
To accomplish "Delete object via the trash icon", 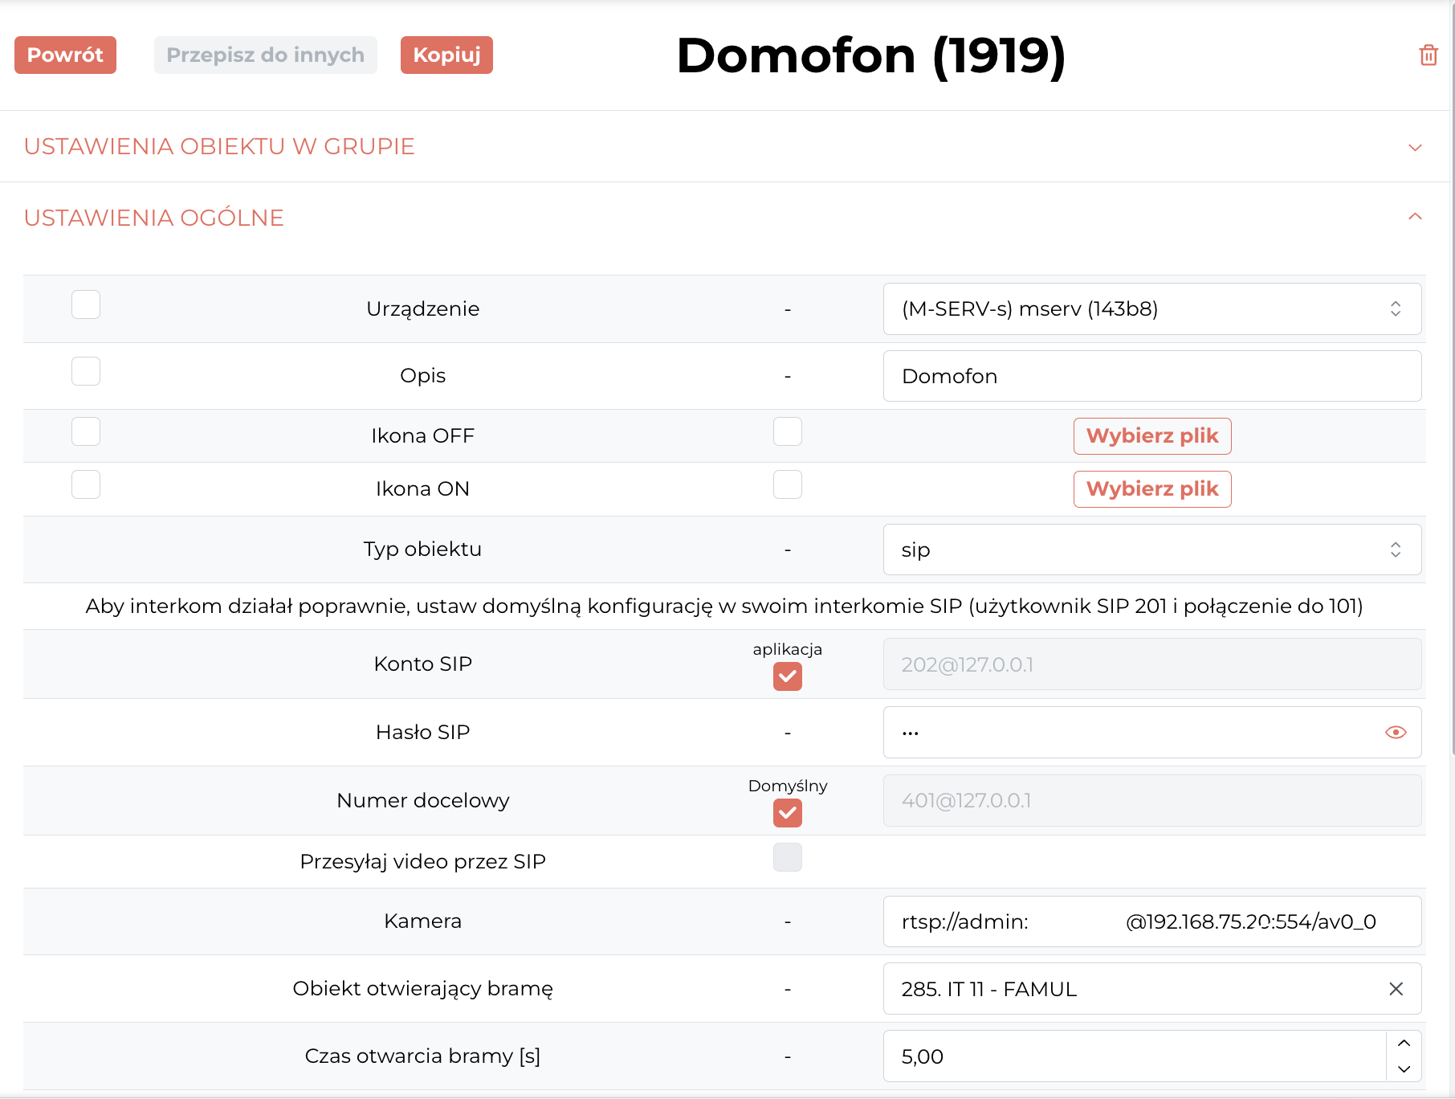I will point(1429,55).
